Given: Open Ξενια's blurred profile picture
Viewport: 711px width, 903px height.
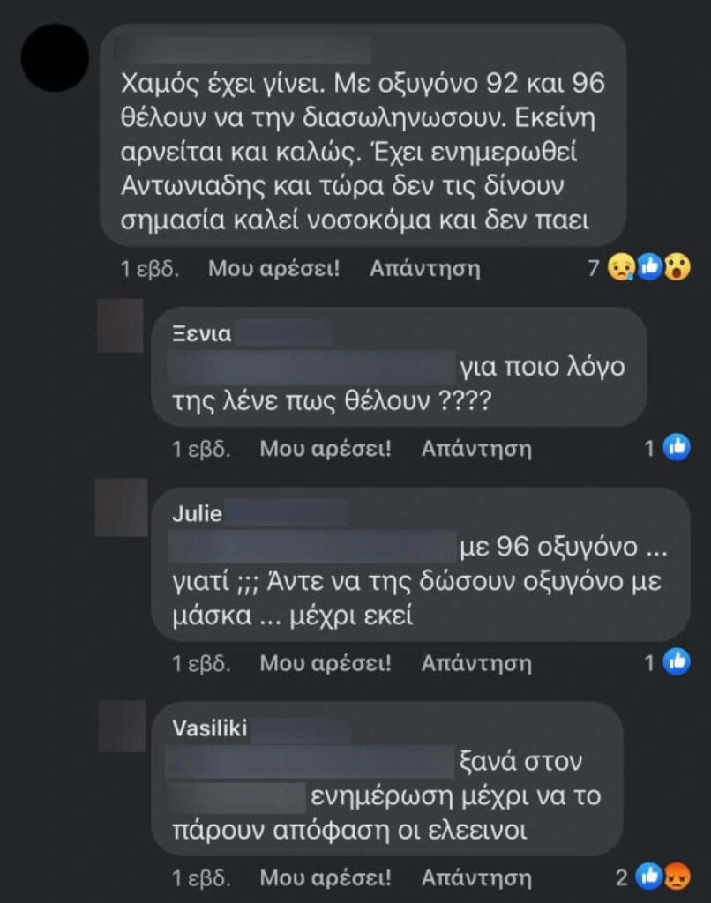Looking at the screenshot, I should coord(120,325).
